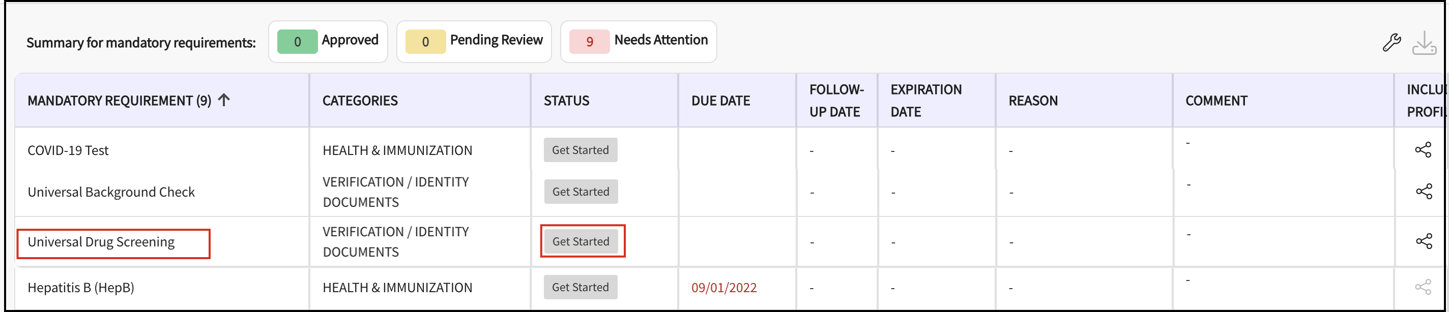Sort by the Categories column header

point(360,101)
